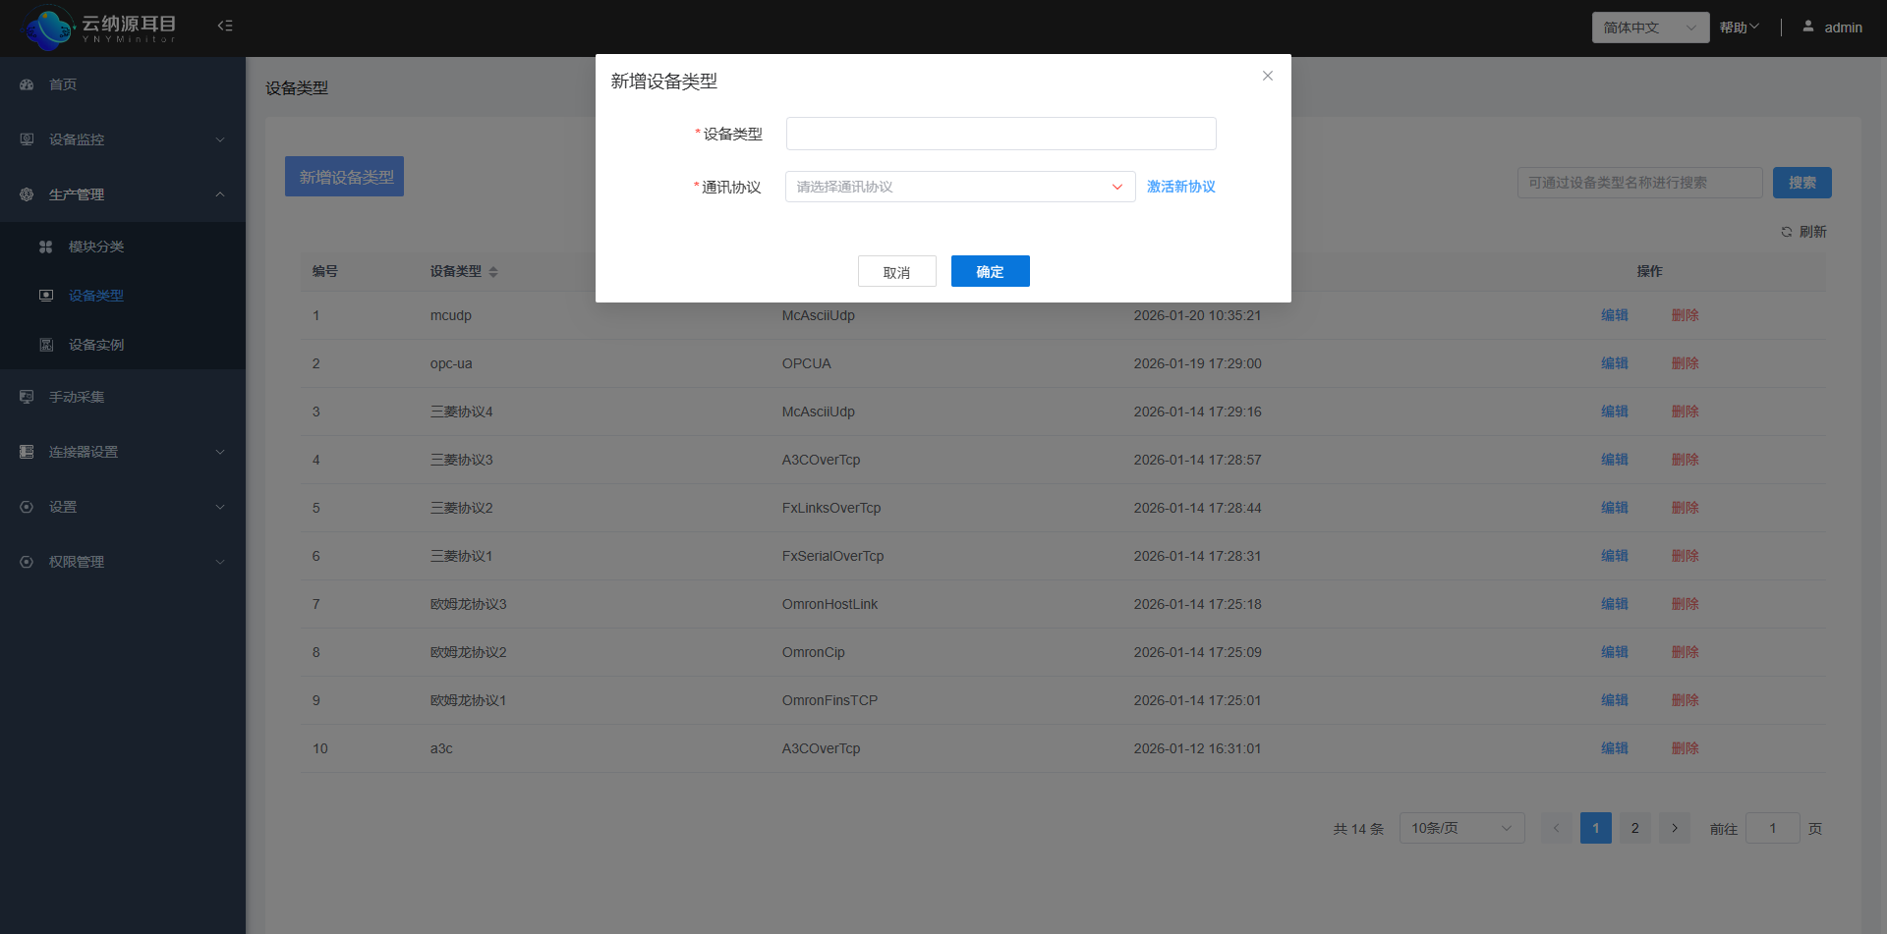Select the 模块分类 grid icon
Screen dimensions: 1887x934
tap(46, 246)
